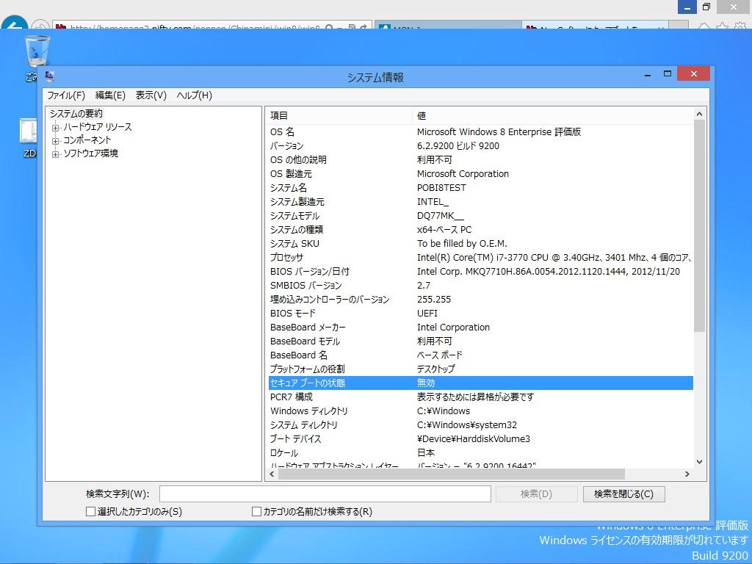Select ソフトウェア環境 tree item
The image size is (752, 564).
[x=90, y=153]
